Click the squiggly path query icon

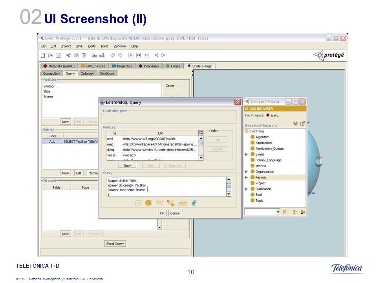(159, 203)
